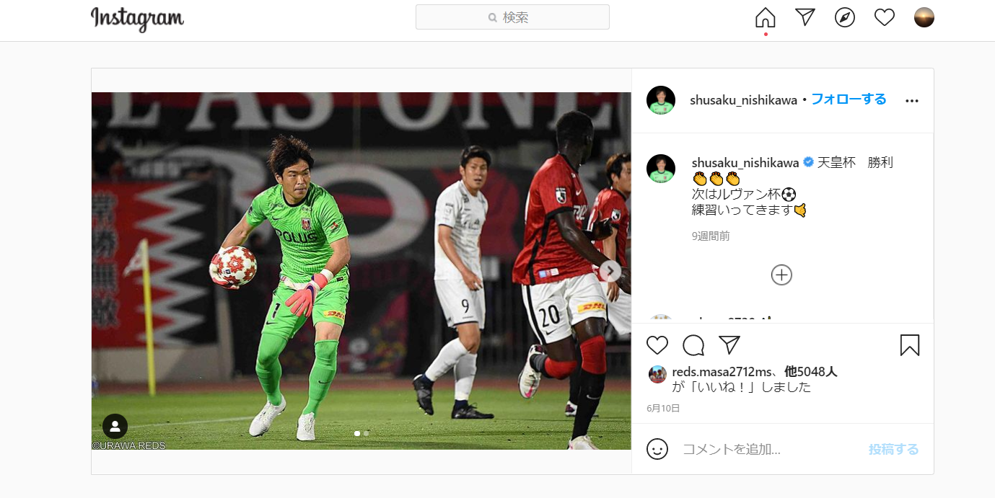Click the comment speech bubble icon
Screen dimensions: 995x498
point(693,345)
